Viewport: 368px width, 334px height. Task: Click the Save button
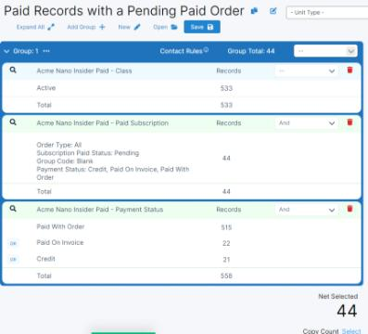(x=202, y=27)
